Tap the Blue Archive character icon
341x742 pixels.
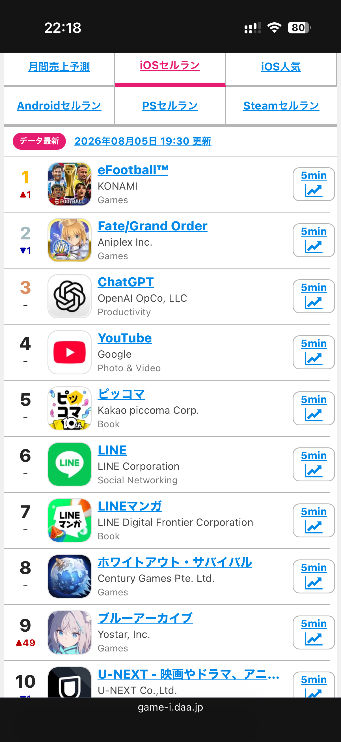[69, 632]
